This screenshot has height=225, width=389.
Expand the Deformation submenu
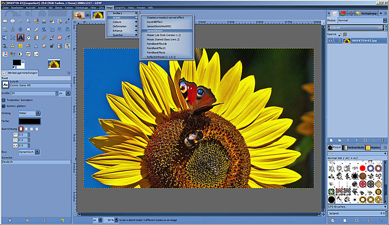122,26
